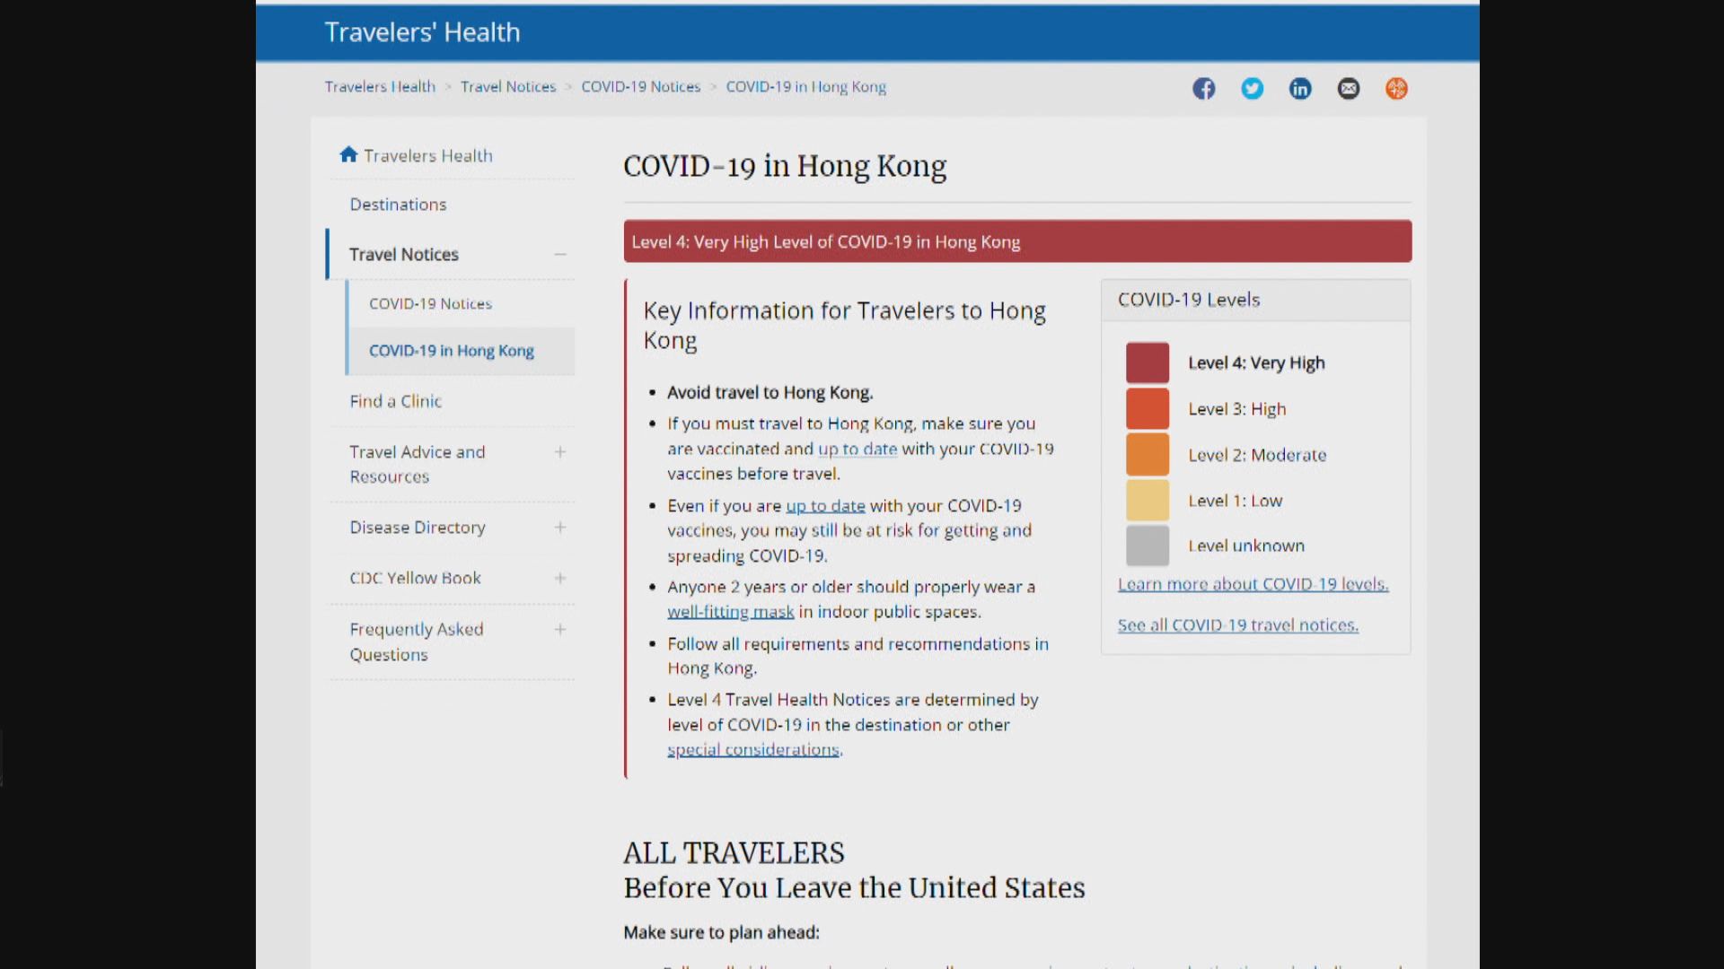Collapse the Travel Notices section
The height and width of the screenshot is (969, 1724).
coord(560,255)
